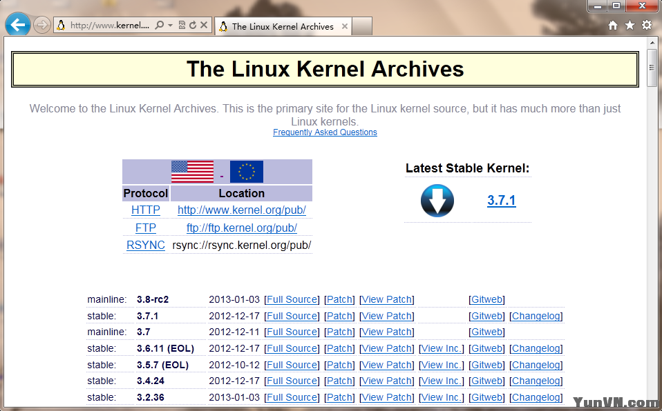The width and height of the screenshot is (662, 411).
Task: Click the vertical scrollbar up arrow
Action: click(652, 43)
